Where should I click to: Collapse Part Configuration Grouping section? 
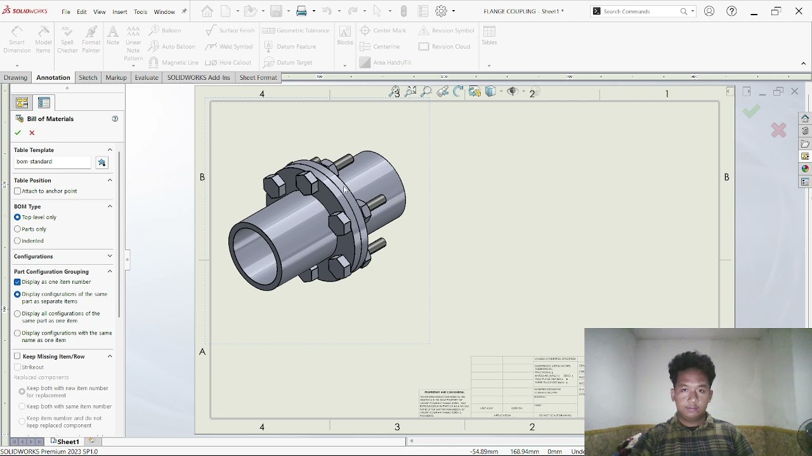pyautogui.click(x=110, y=272)
